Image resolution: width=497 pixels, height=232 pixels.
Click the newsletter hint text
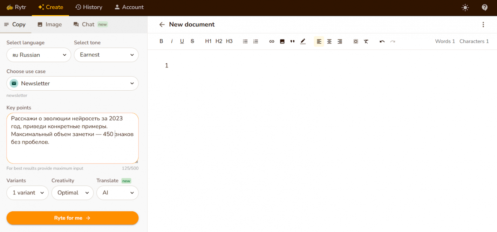click(x=17, y=96)
